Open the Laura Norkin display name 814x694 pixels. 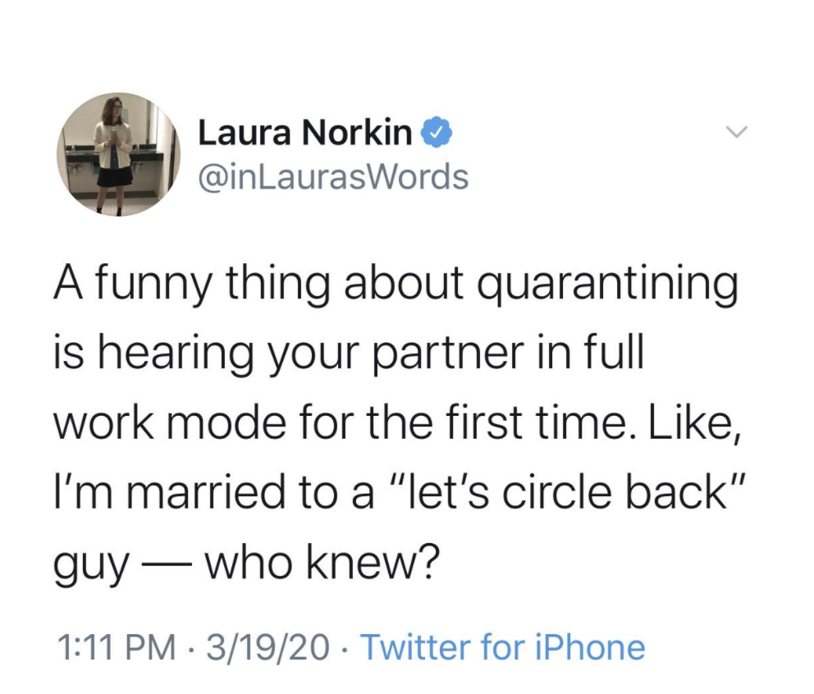coord(304,133)
